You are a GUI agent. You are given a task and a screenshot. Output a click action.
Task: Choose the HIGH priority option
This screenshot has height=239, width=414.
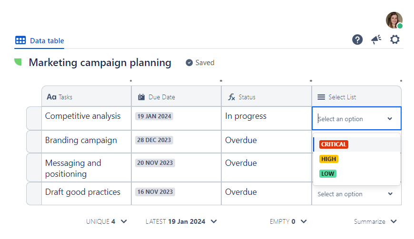pyautogui.click(x=329, y=159)
